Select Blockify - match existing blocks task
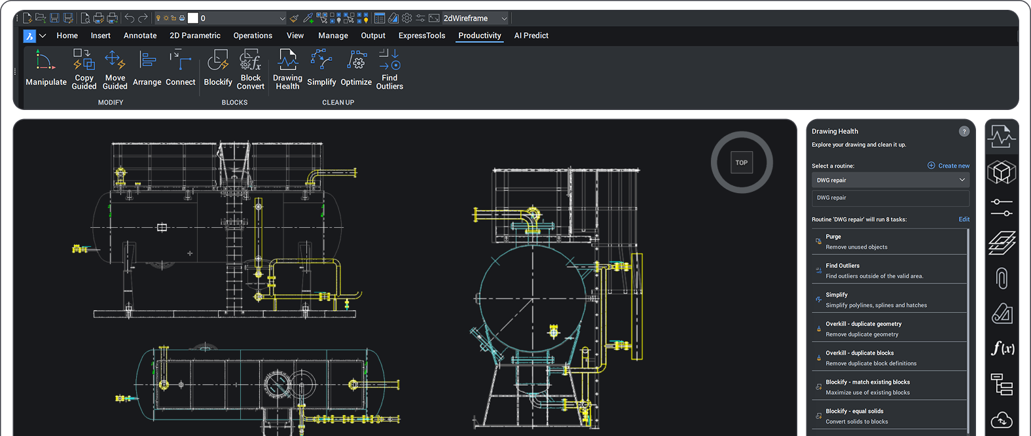This screenshot has height=436, width=1031. tap(889, 387)
